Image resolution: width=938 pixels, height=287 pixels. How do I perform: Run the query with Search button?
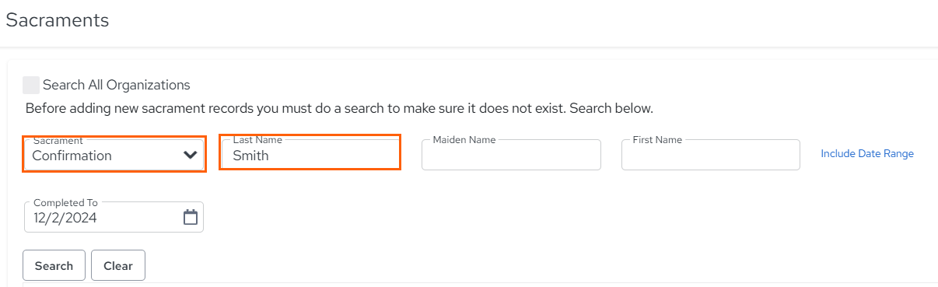coord(54,265)
